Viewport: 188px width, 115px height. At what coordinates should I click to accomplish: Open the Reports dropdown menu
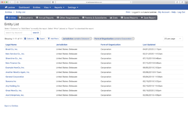(59, 7)
